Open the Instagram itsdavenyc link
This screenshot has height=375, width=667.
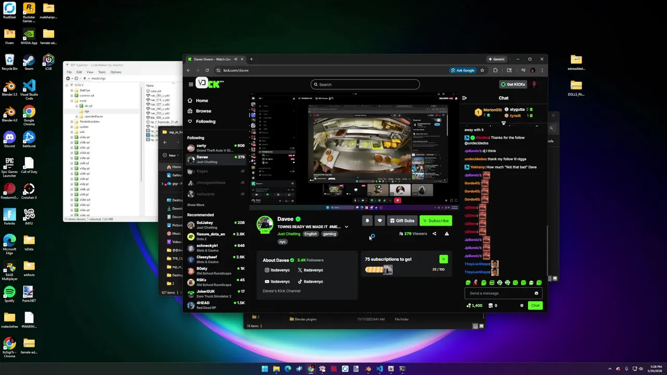277,270
